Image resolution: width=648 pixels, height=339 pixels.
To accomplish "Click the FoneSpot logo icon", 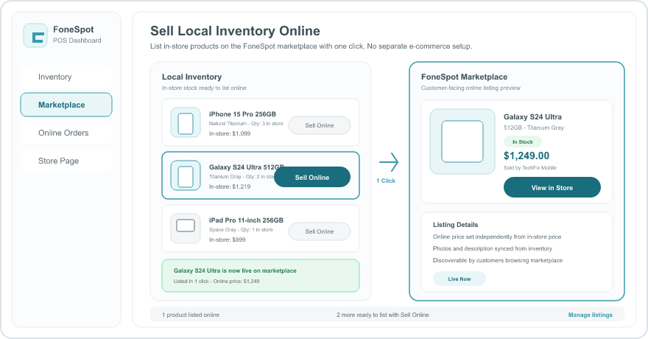I will point(35,35).
